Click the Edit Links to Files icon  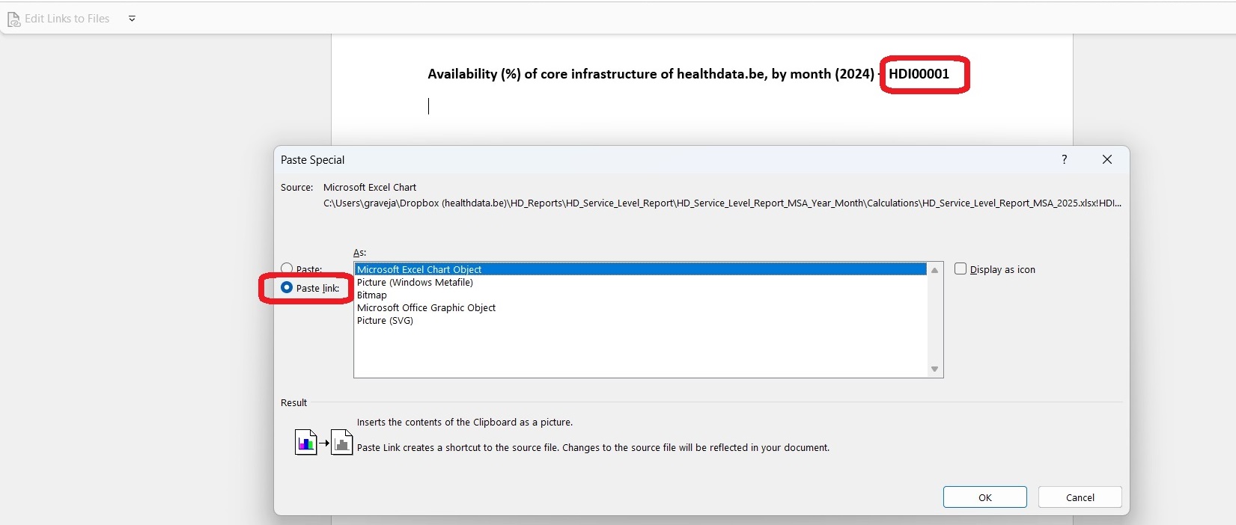tap(13, 19)
